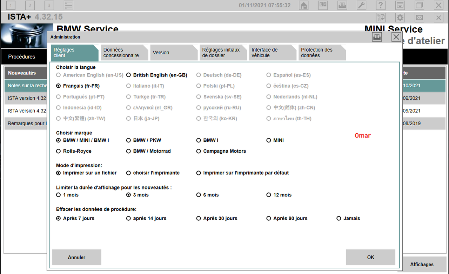Screen dimensions: 449x274
Task: Choose Campagna Motors brand option
Action: click(221, 151)
